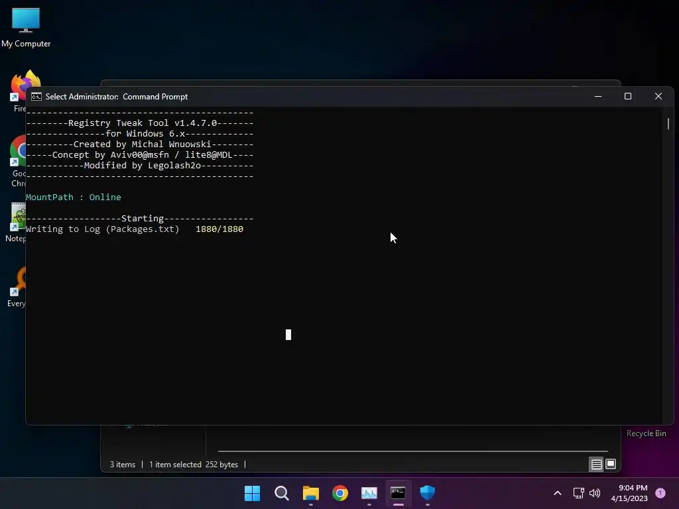This screenshot has height=509, width=679.
Task: Open Windows Security shield on taskbar
Action: [428, 493]
